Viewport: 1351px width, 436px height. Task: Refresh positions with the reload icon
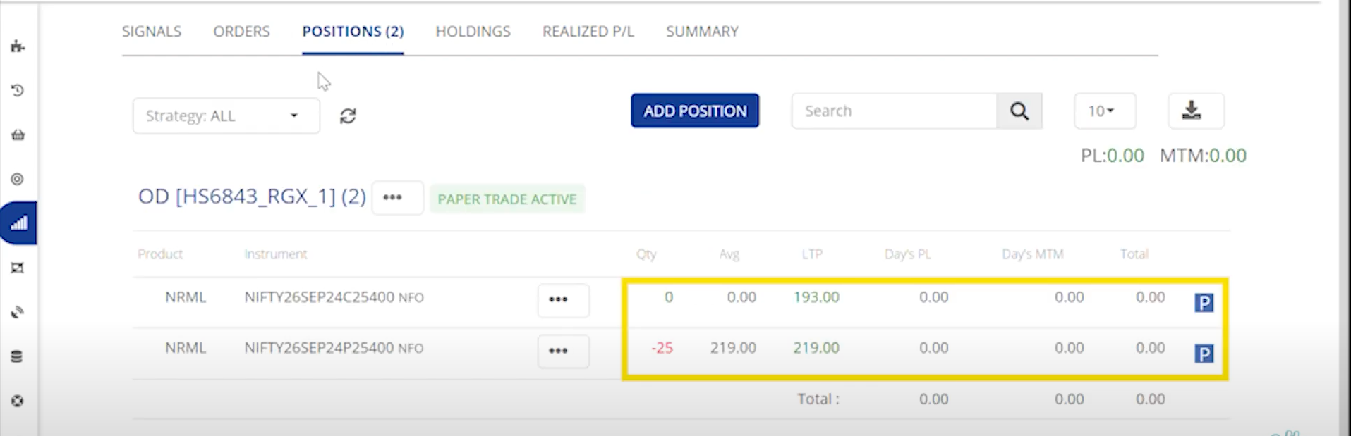[x=348, y=116]
